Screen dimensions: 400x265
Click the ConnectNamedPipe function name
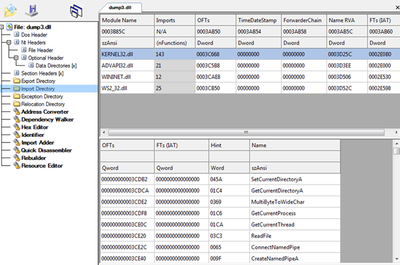coord(276,247)
